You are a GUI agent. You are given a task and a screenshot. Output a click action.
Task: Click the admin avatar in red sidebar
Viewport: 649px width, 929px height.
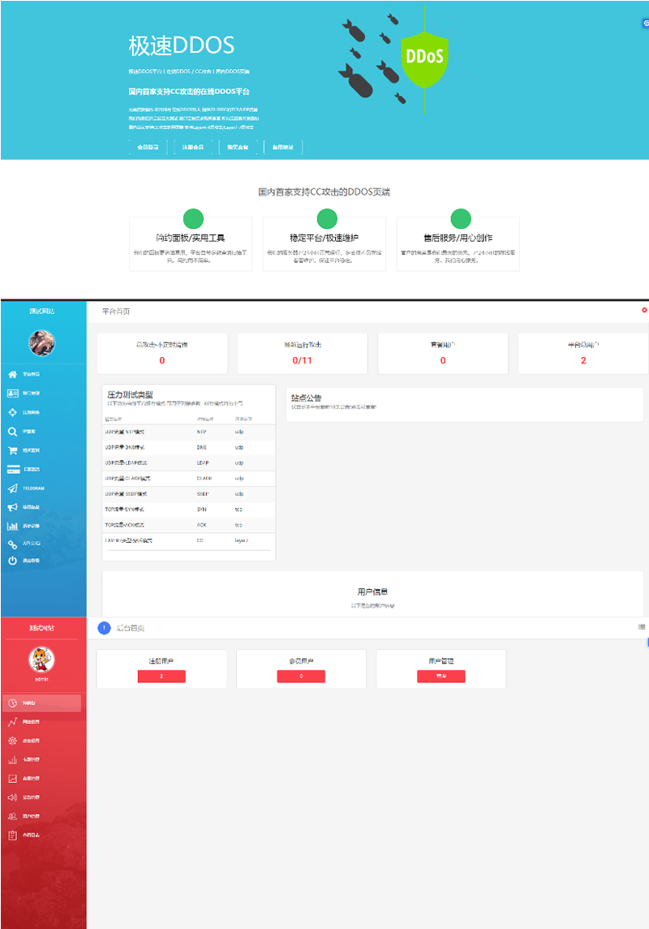pyautogui.click(x=41, y=660)
